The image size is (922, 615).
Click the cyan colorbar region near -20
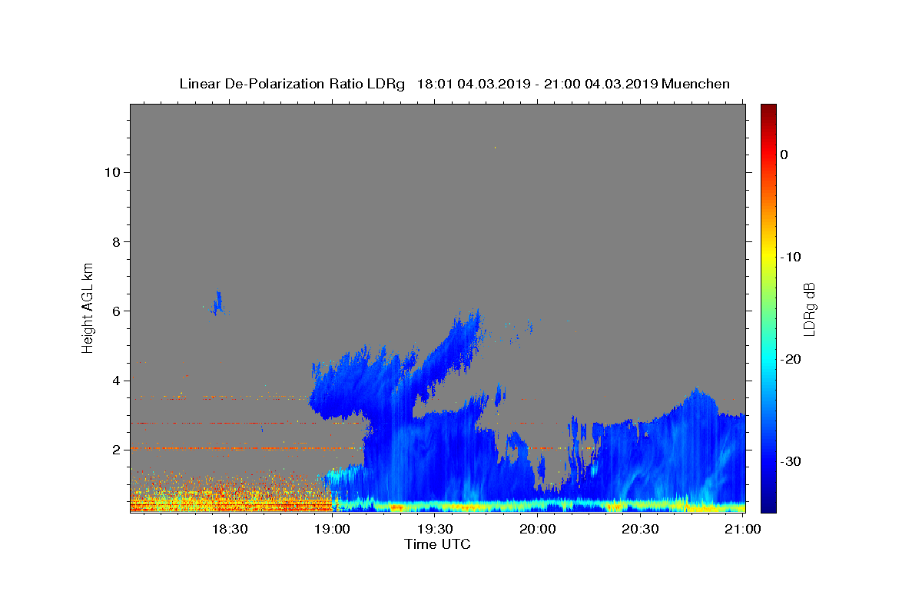click(x=768, y=359)
